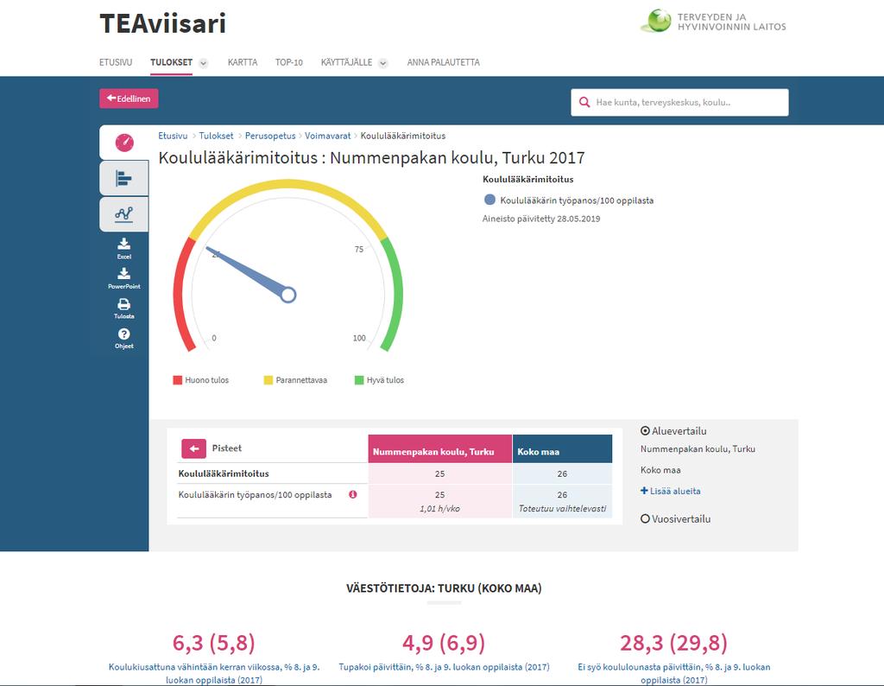Download results as PowerPoint
The image size is (884, 686).
[x=124, y=278]
